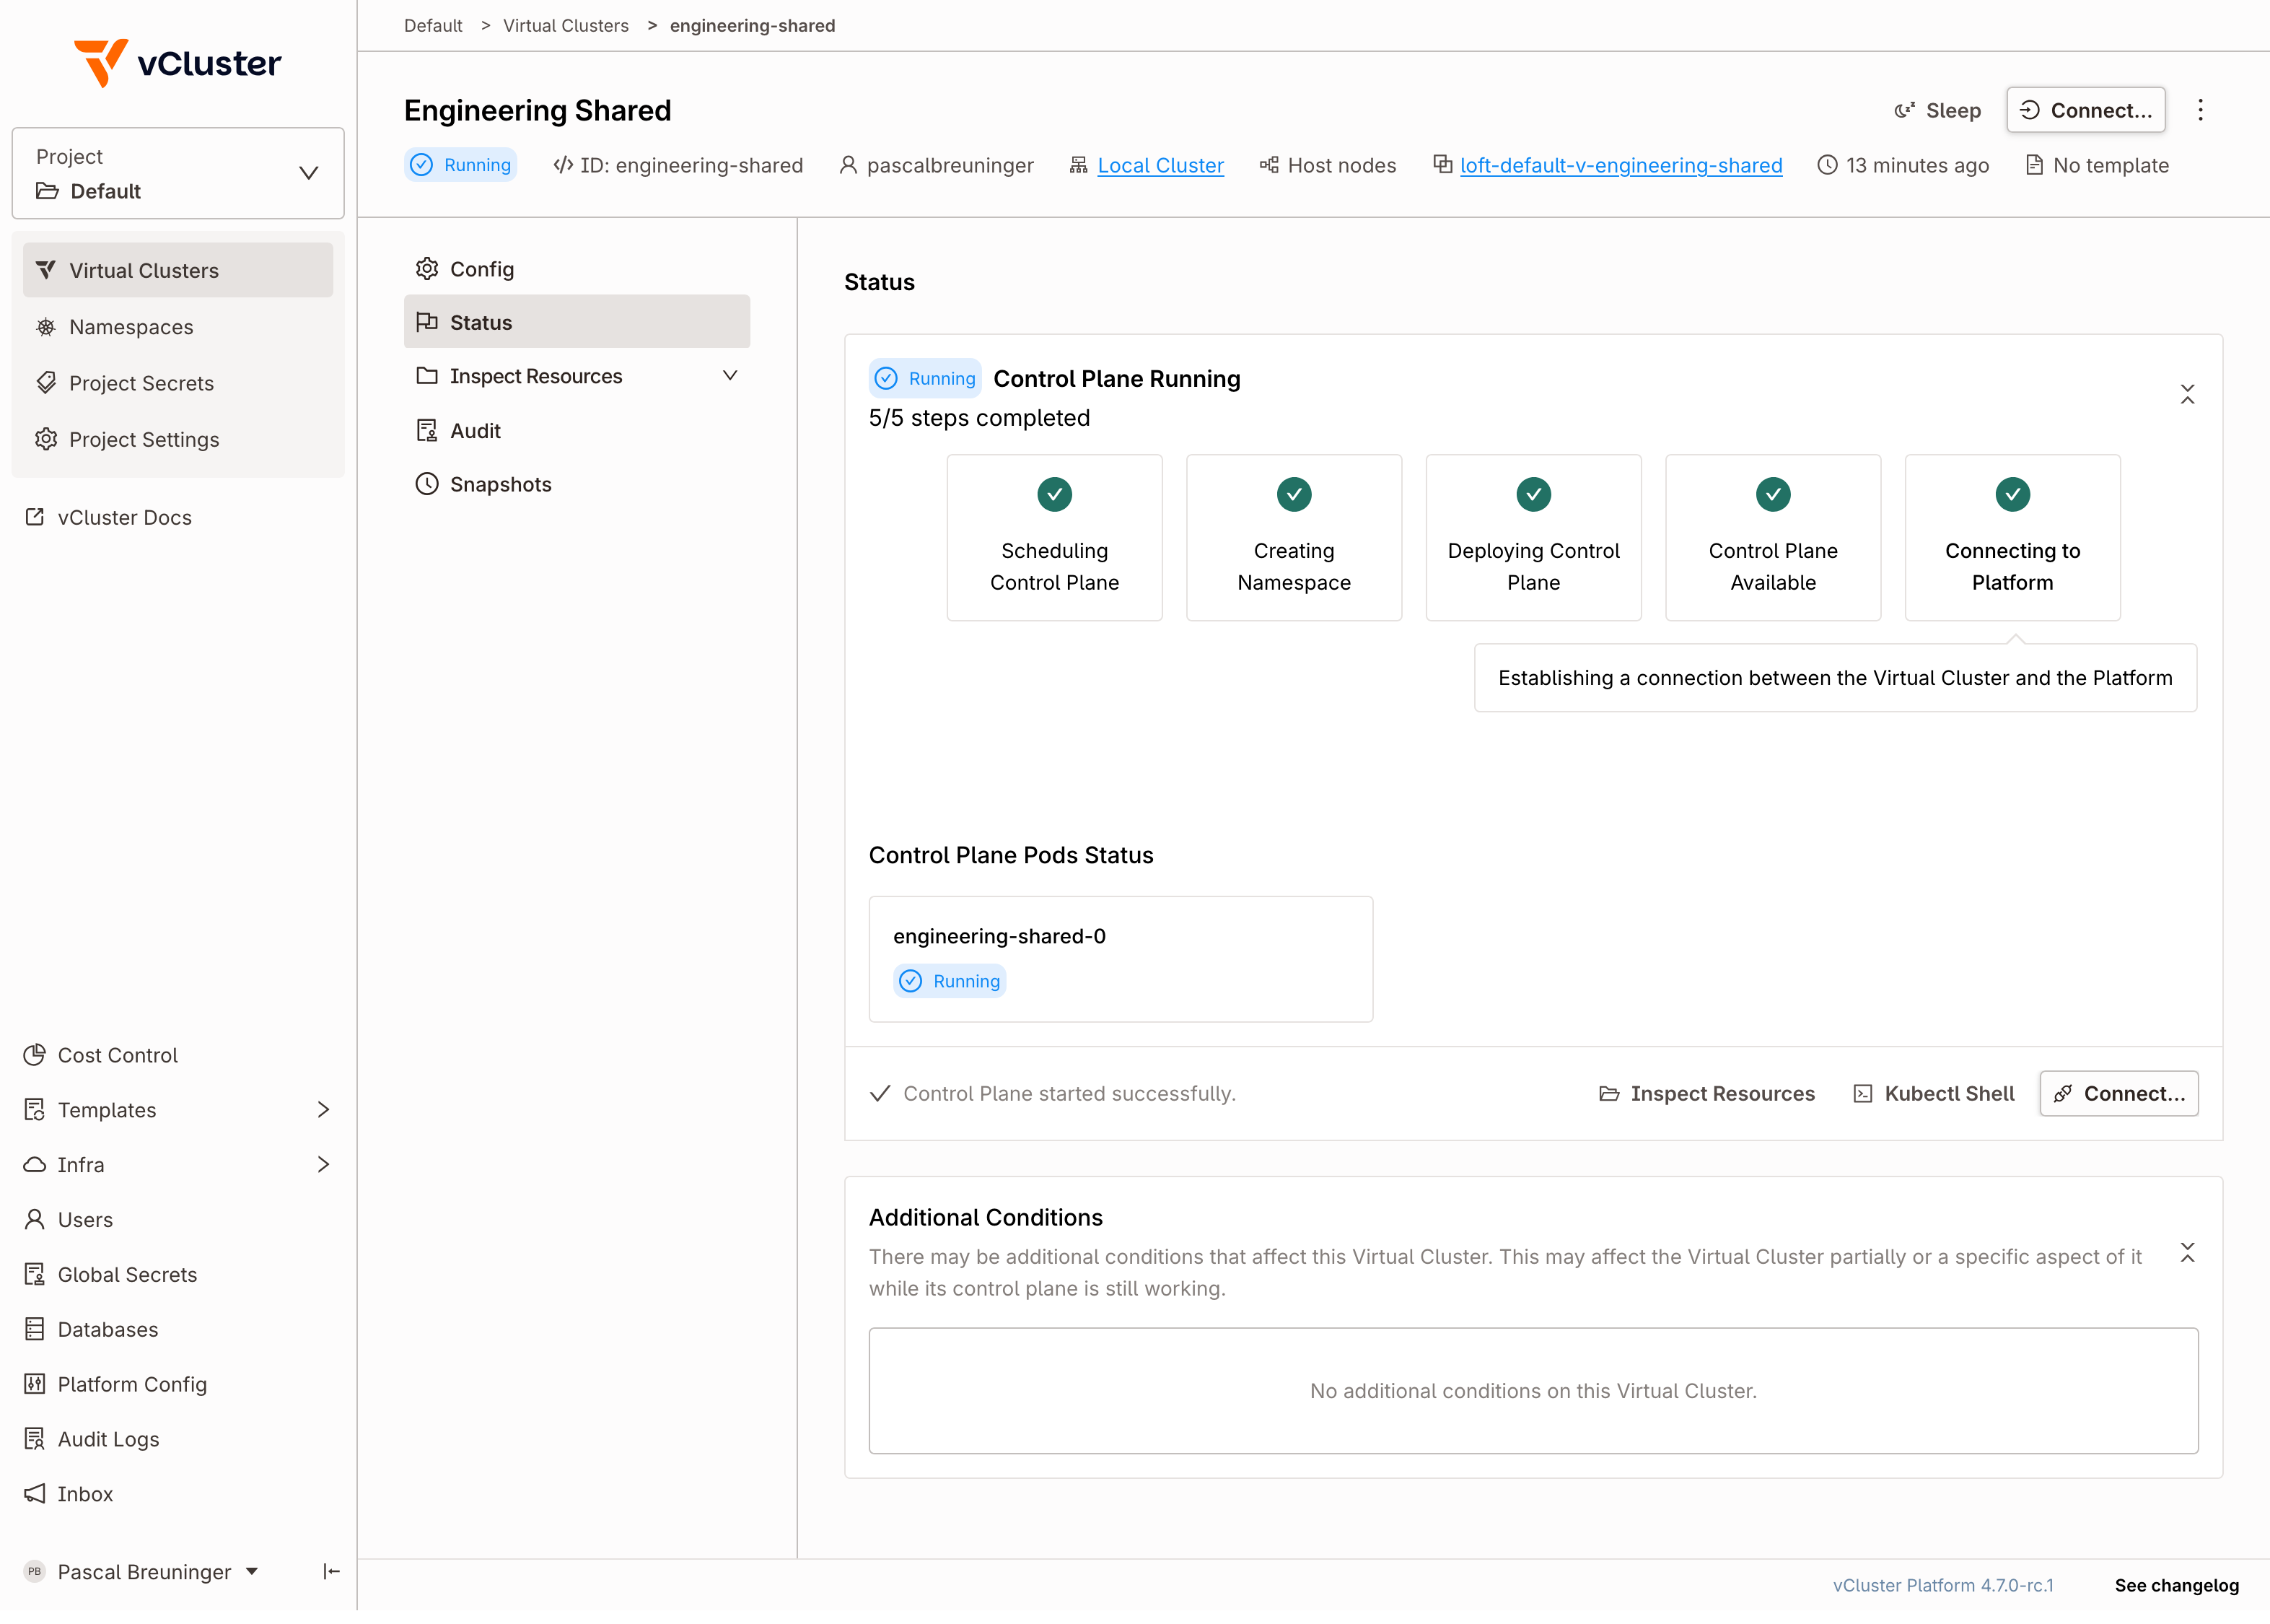2270x1624 pixels.
Task: Expand the Templates submenu arrow
Action: (323, 1110)
